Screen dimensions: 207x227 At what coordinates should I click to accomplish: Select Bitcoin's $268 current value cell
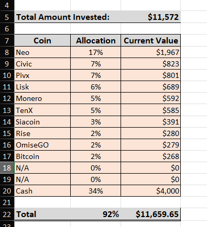tap(151, 156)
